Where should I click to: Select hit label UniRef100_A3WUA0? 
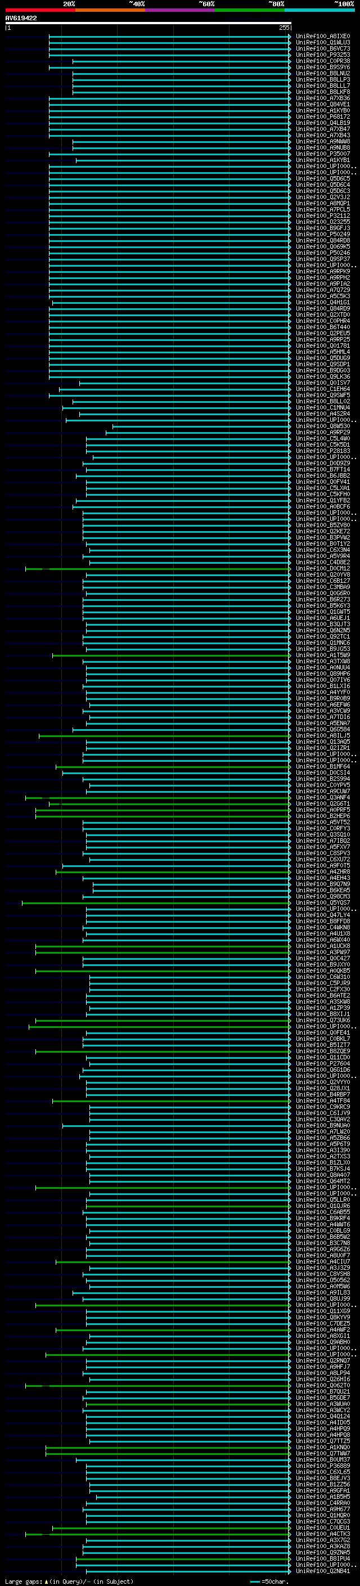point(322,1404)
